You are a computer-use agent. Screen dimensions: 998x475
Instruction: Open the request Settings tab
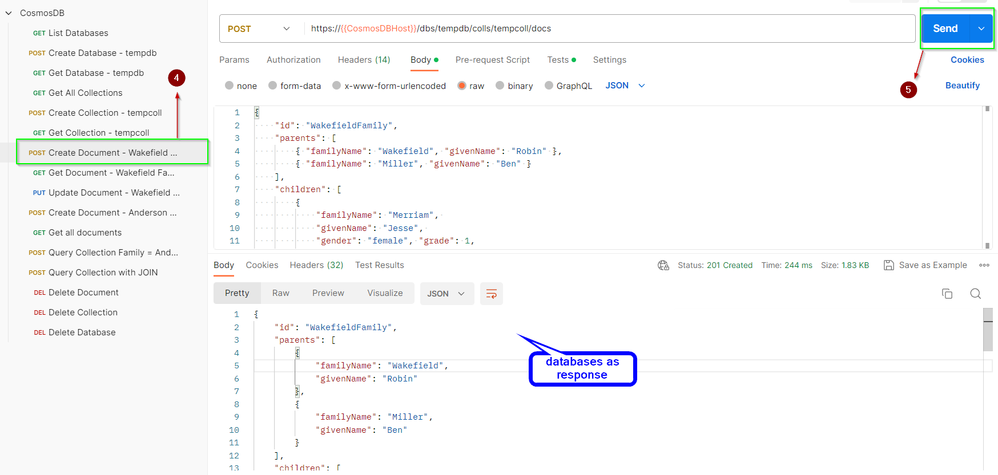pyautogui.click(x=609, y=60)
